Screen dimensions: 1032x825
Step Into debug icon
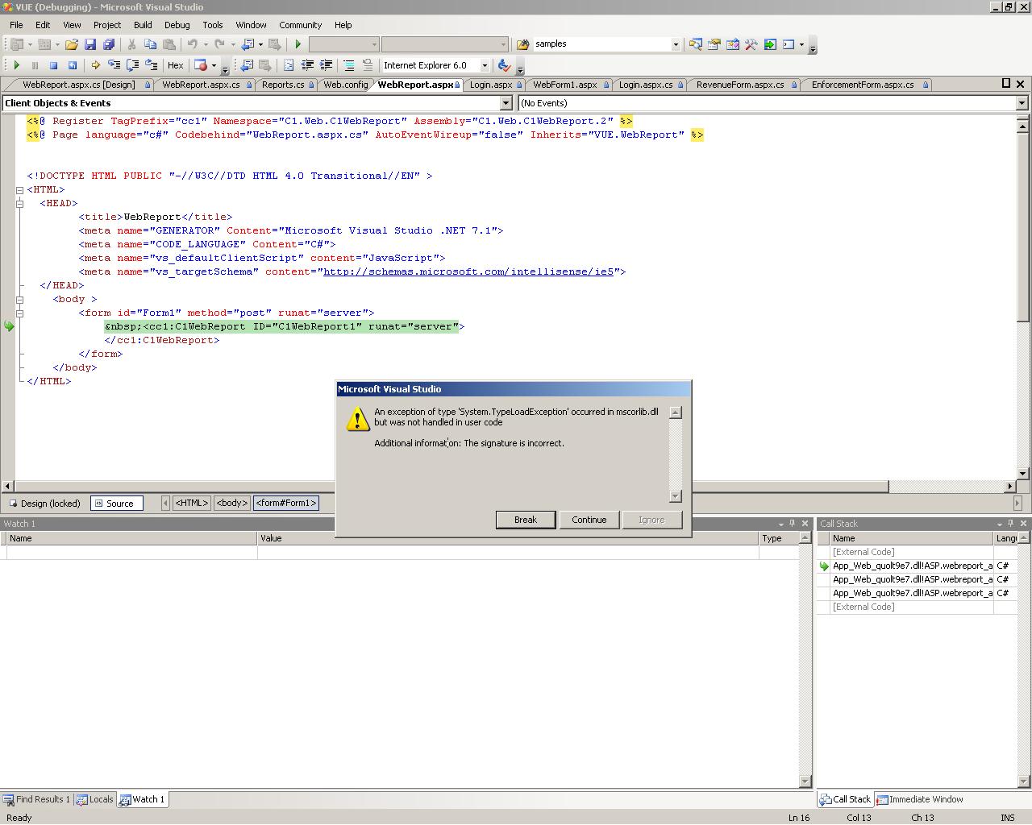click(114, 65)
